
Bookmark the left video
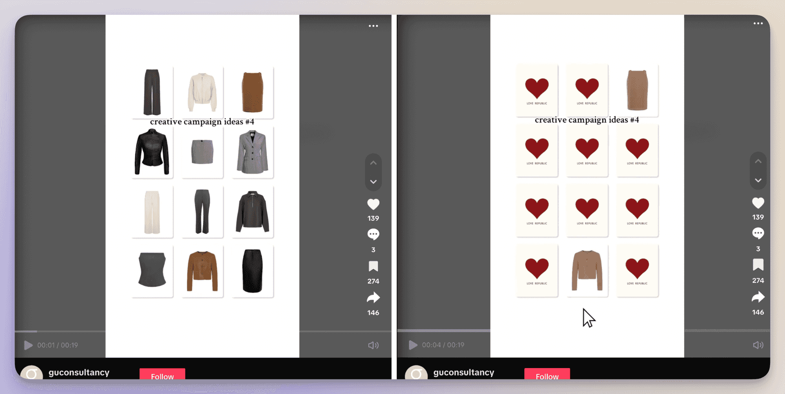click(373, 266)
